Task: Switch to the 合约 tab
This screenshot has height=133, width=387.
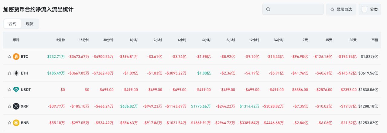Action: point(12,24)
